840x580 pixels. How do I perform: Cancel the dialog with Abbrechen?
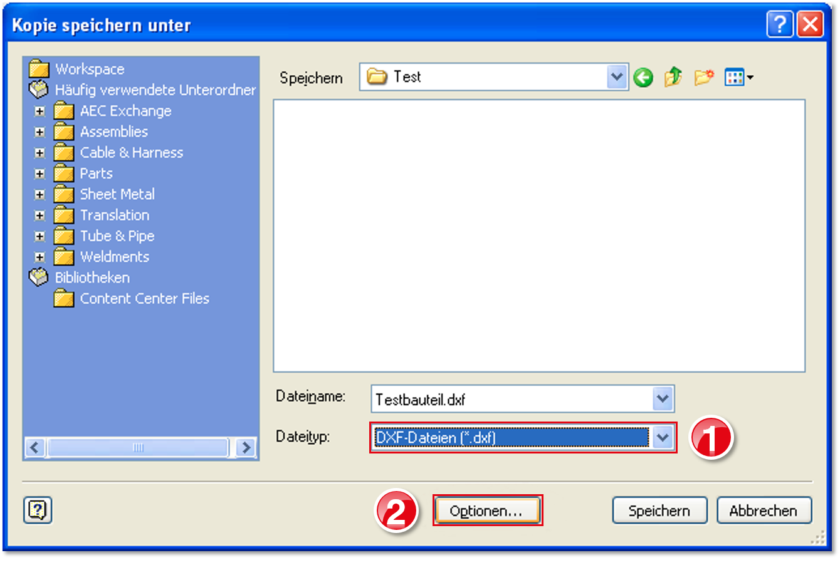[x=763, y=510]
